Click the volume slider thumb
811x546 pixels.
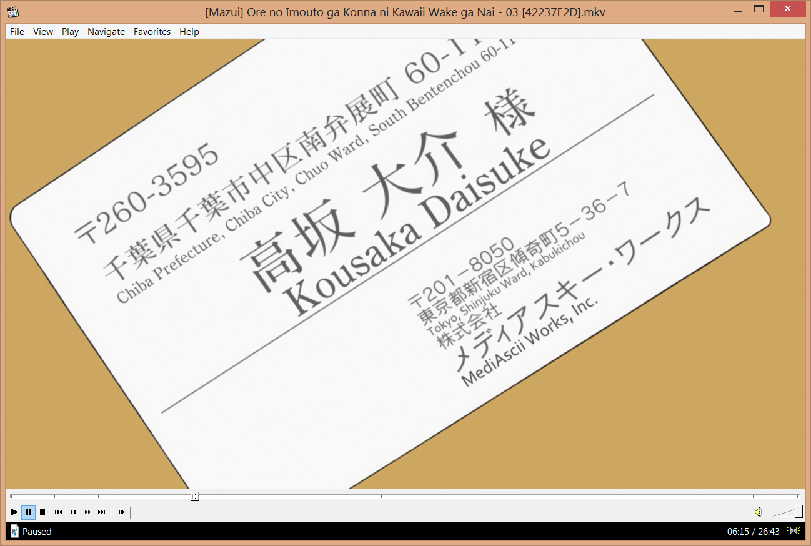tap(799, 512)
